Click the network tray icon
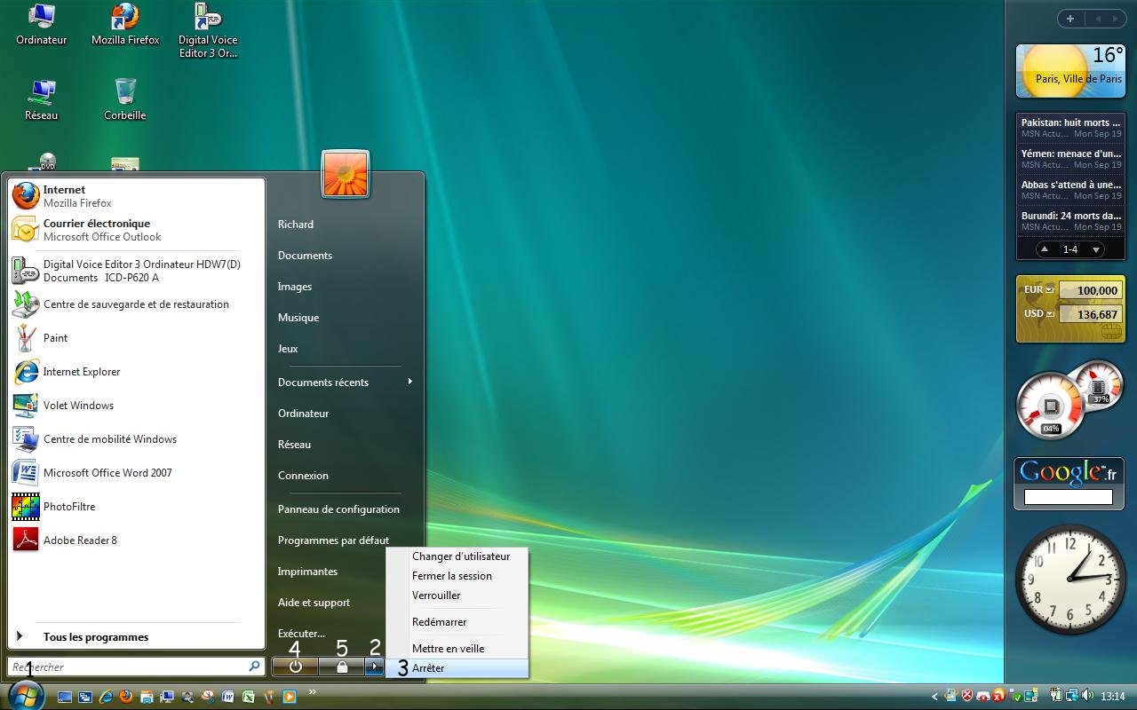The height and width of the screenshot is (710, 1137). pyautogui.click(x=1072, y=696)
